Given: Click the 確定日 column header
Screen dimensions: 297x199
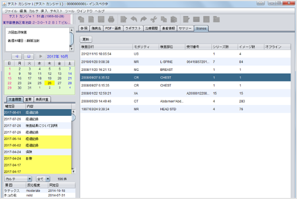Looking at the screenshot, I should point(15,106).
